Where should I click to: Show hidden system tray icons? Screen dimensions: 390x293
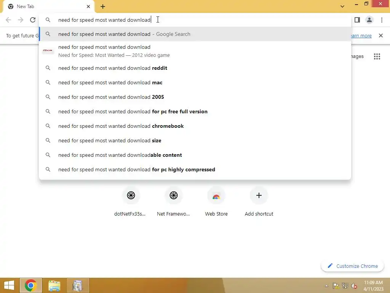(326, 286)
